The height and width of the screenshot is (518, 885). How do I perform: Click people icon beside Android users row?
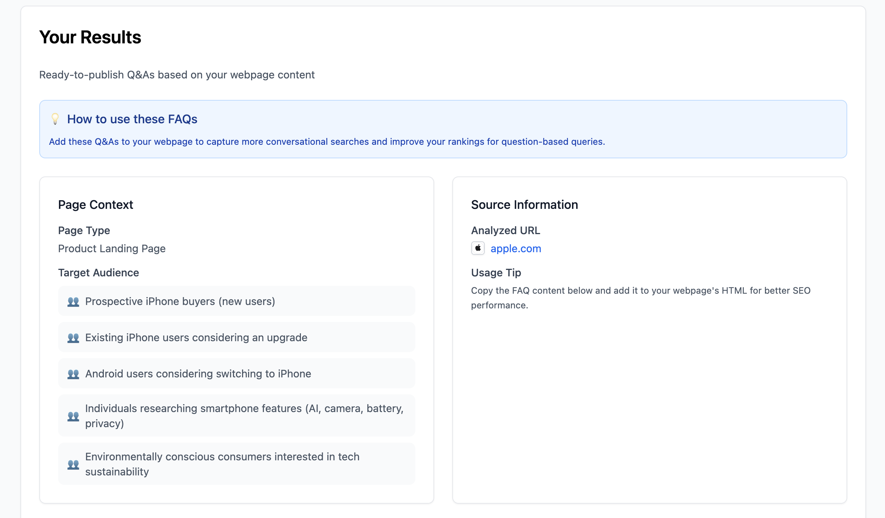coord(73,374)
